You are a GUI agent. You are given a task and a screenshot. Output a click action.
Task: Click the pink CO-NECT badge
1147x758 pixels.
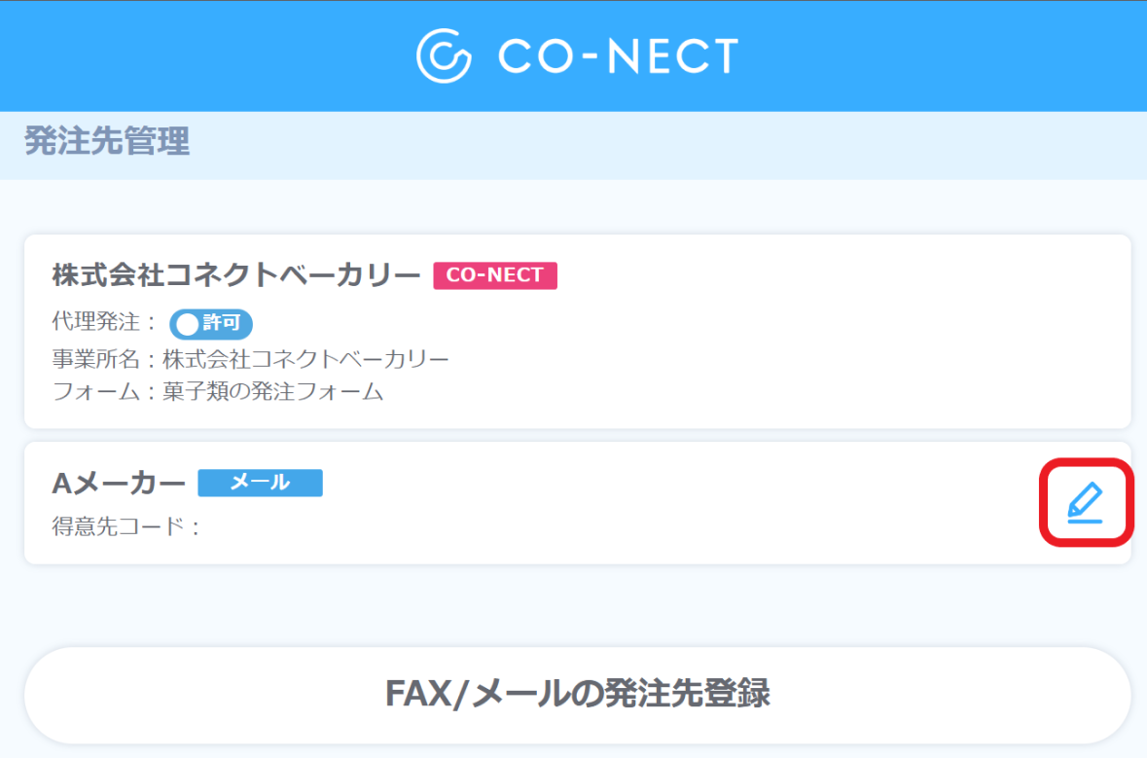coord(495,275)
